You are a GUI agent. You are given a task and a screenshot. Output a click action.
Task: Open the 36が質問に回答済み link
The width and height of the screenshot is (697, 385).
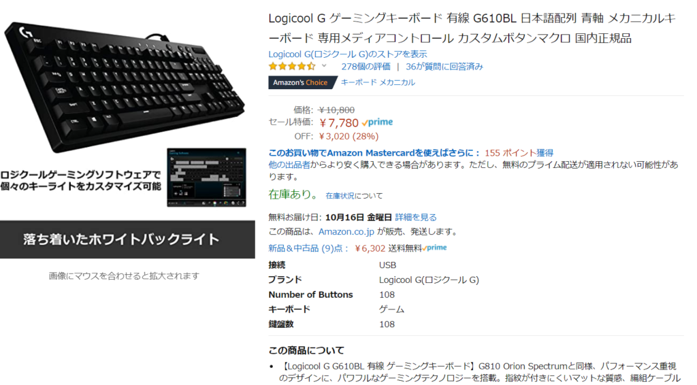pyautogui.click(x=444, y=67)
